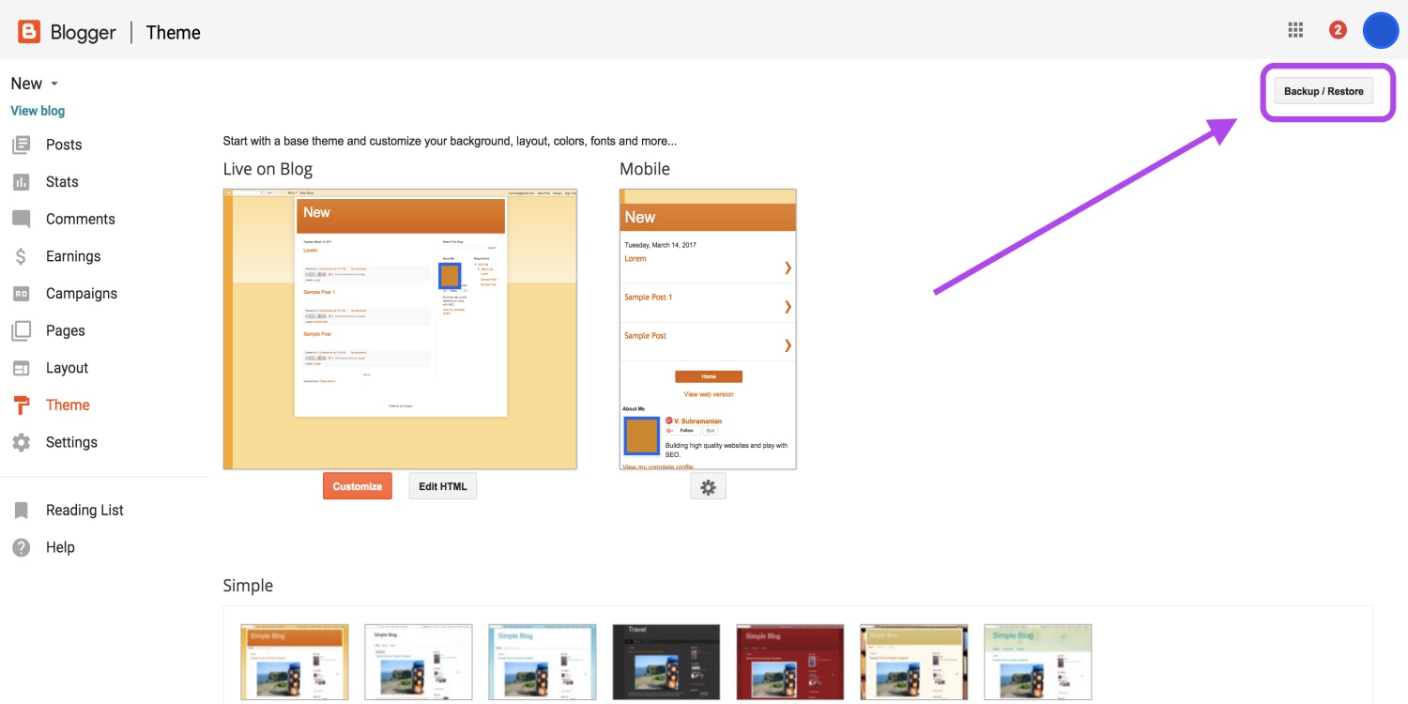This screenshot has width=1408, height=704.
Task: Open the Google apps grid menu
Action: point(1295,29)
